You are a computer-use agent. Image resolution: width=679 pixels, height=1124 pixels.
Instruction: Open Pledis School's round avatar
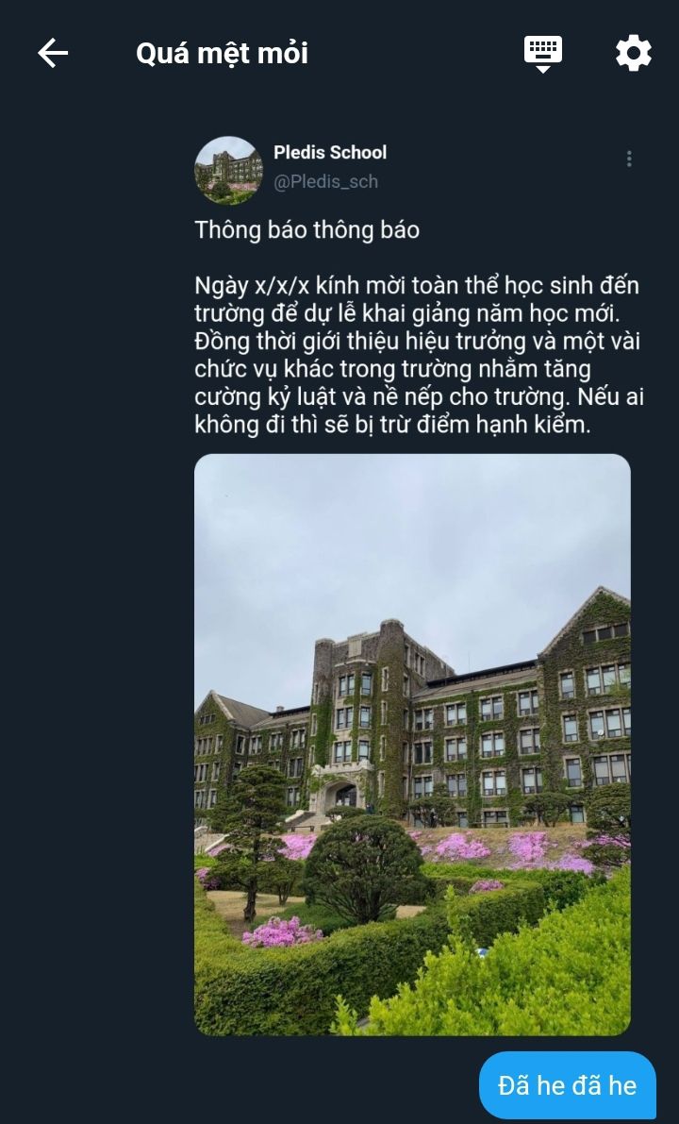[x=228, y=170]
